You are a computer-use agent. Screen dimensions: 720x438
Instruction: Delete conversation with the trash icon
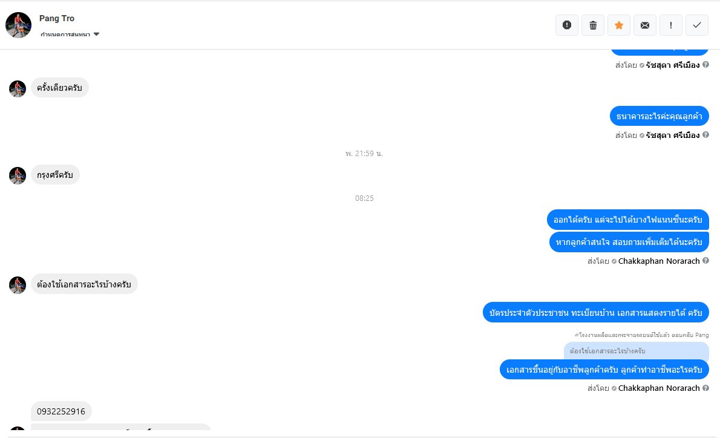(593, 25)
